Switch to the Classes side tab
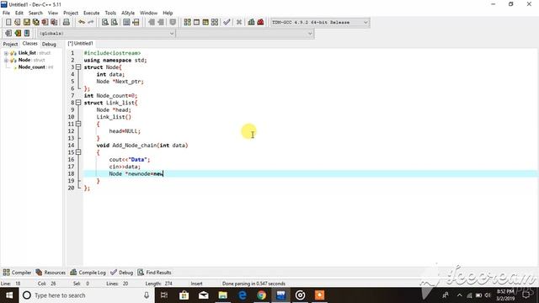 click(x=30, y=44)
